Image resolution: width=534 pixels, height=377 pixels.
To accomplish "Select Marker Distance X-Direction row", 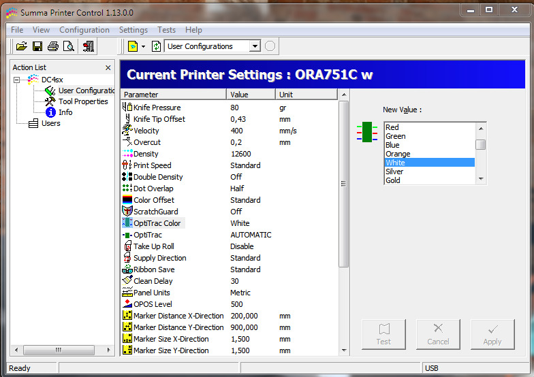I will 229,316.
